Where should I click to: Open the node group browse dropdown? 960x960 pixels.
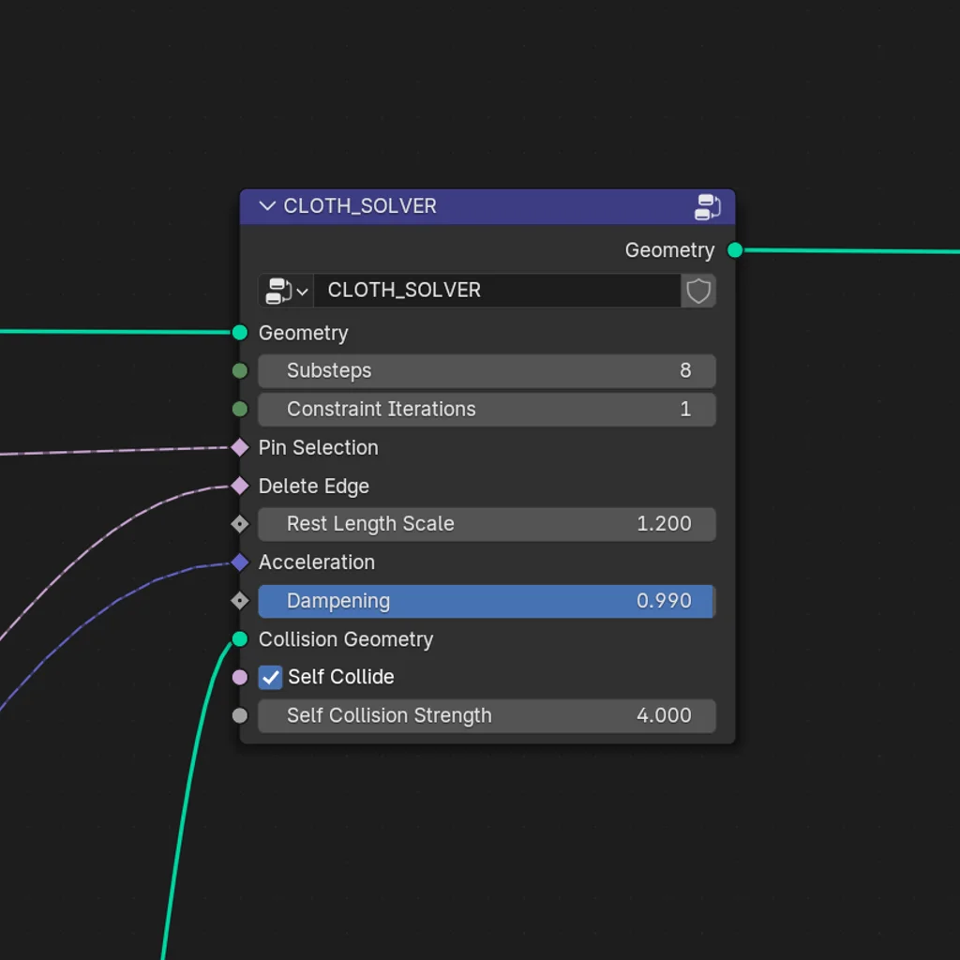tap(284, 291)
